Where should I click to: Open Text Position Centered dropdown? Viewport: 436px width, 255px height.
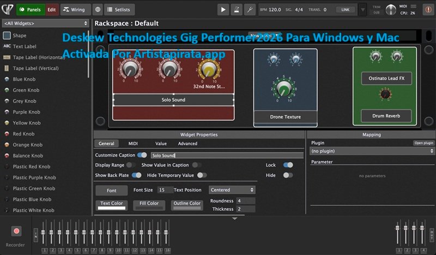click(232, 190)
